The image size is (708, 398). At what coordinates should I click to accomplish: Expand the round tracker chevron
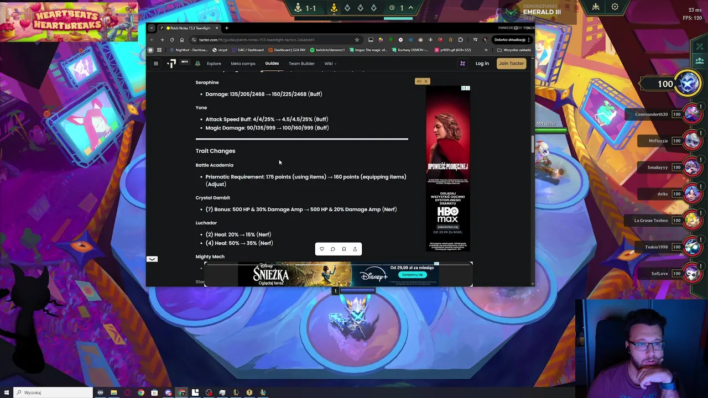[410, 8]
